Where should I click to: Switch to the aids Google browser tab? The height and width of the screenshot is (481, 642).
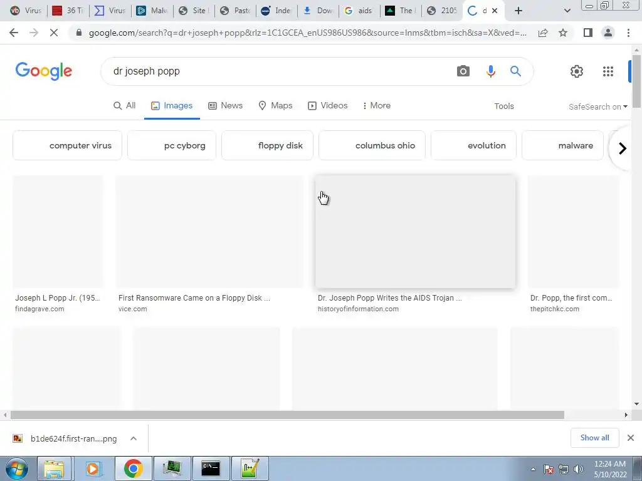(x=359, y=11)
